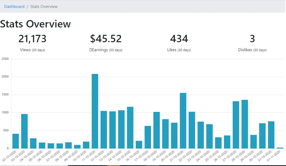
Task: Select the bar for 21-10-2020
Action: 183,121
